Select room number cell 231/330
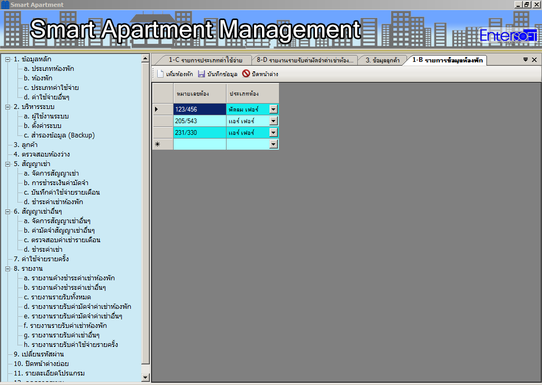This screenshot has width=542, height=385. click(200, 133)
